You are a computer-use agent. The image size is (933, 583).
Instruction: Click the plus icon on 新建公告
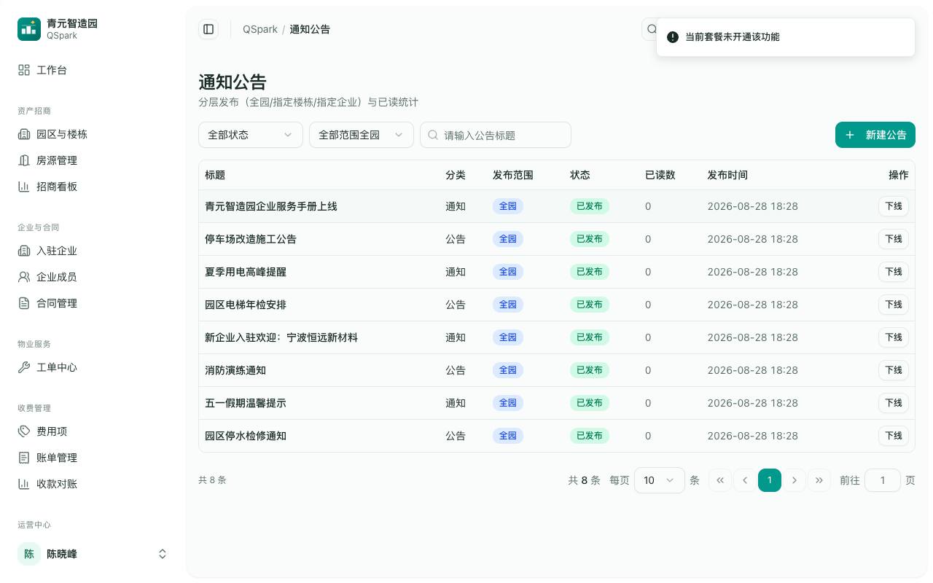pos(850,135)
